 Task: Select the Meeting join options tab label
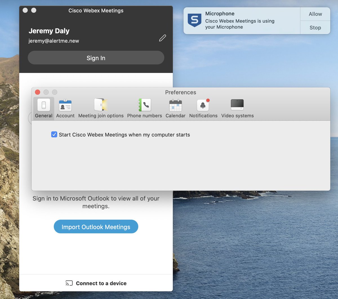tap(101, 116)
